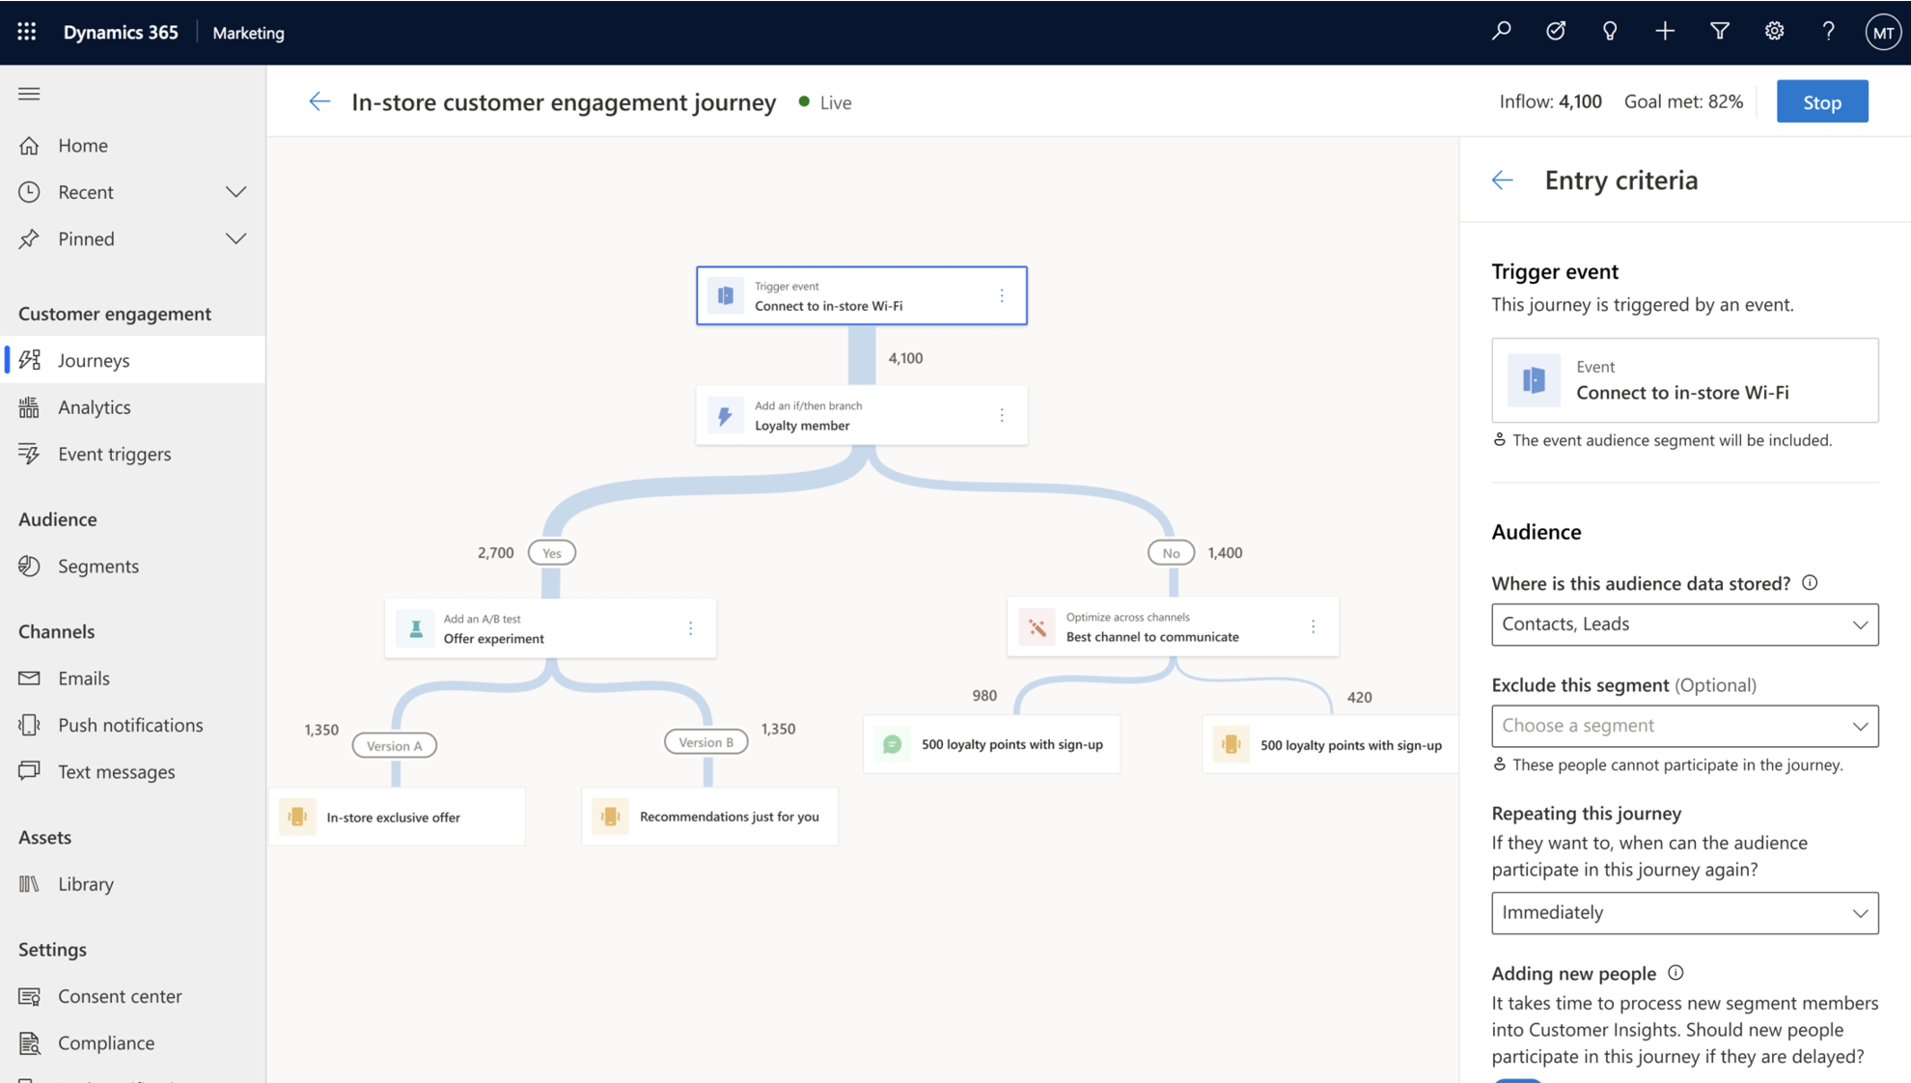Open Journeys in sidebar
Screen dimensions: 1911x1083
coord(133,360)
